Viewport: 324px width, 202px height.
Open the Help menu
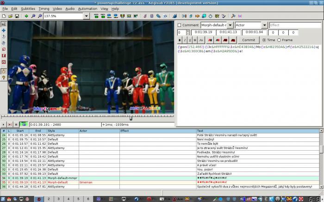(x=115, y=9)
